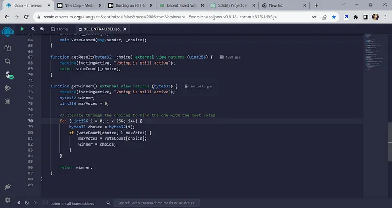392x208 pixels.
Task: Toggle listen on all transactions checkbox
Action: pos(46,203)
